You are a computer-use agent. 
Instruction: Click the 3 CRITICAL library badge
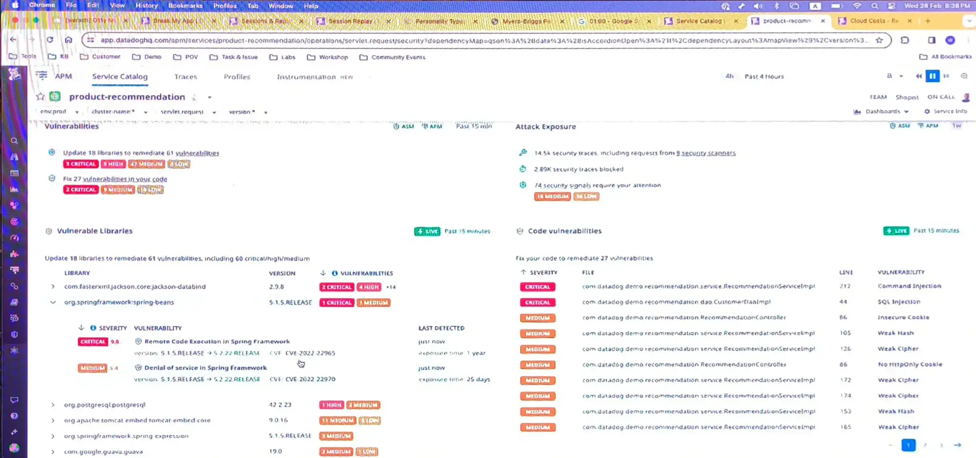tap(81, 164)
